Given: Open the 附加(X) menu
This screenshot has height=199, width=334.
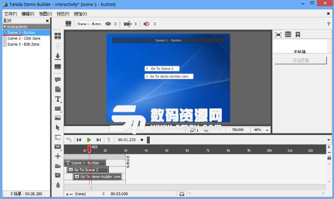Looking at the screenshot, I should 80,14.
